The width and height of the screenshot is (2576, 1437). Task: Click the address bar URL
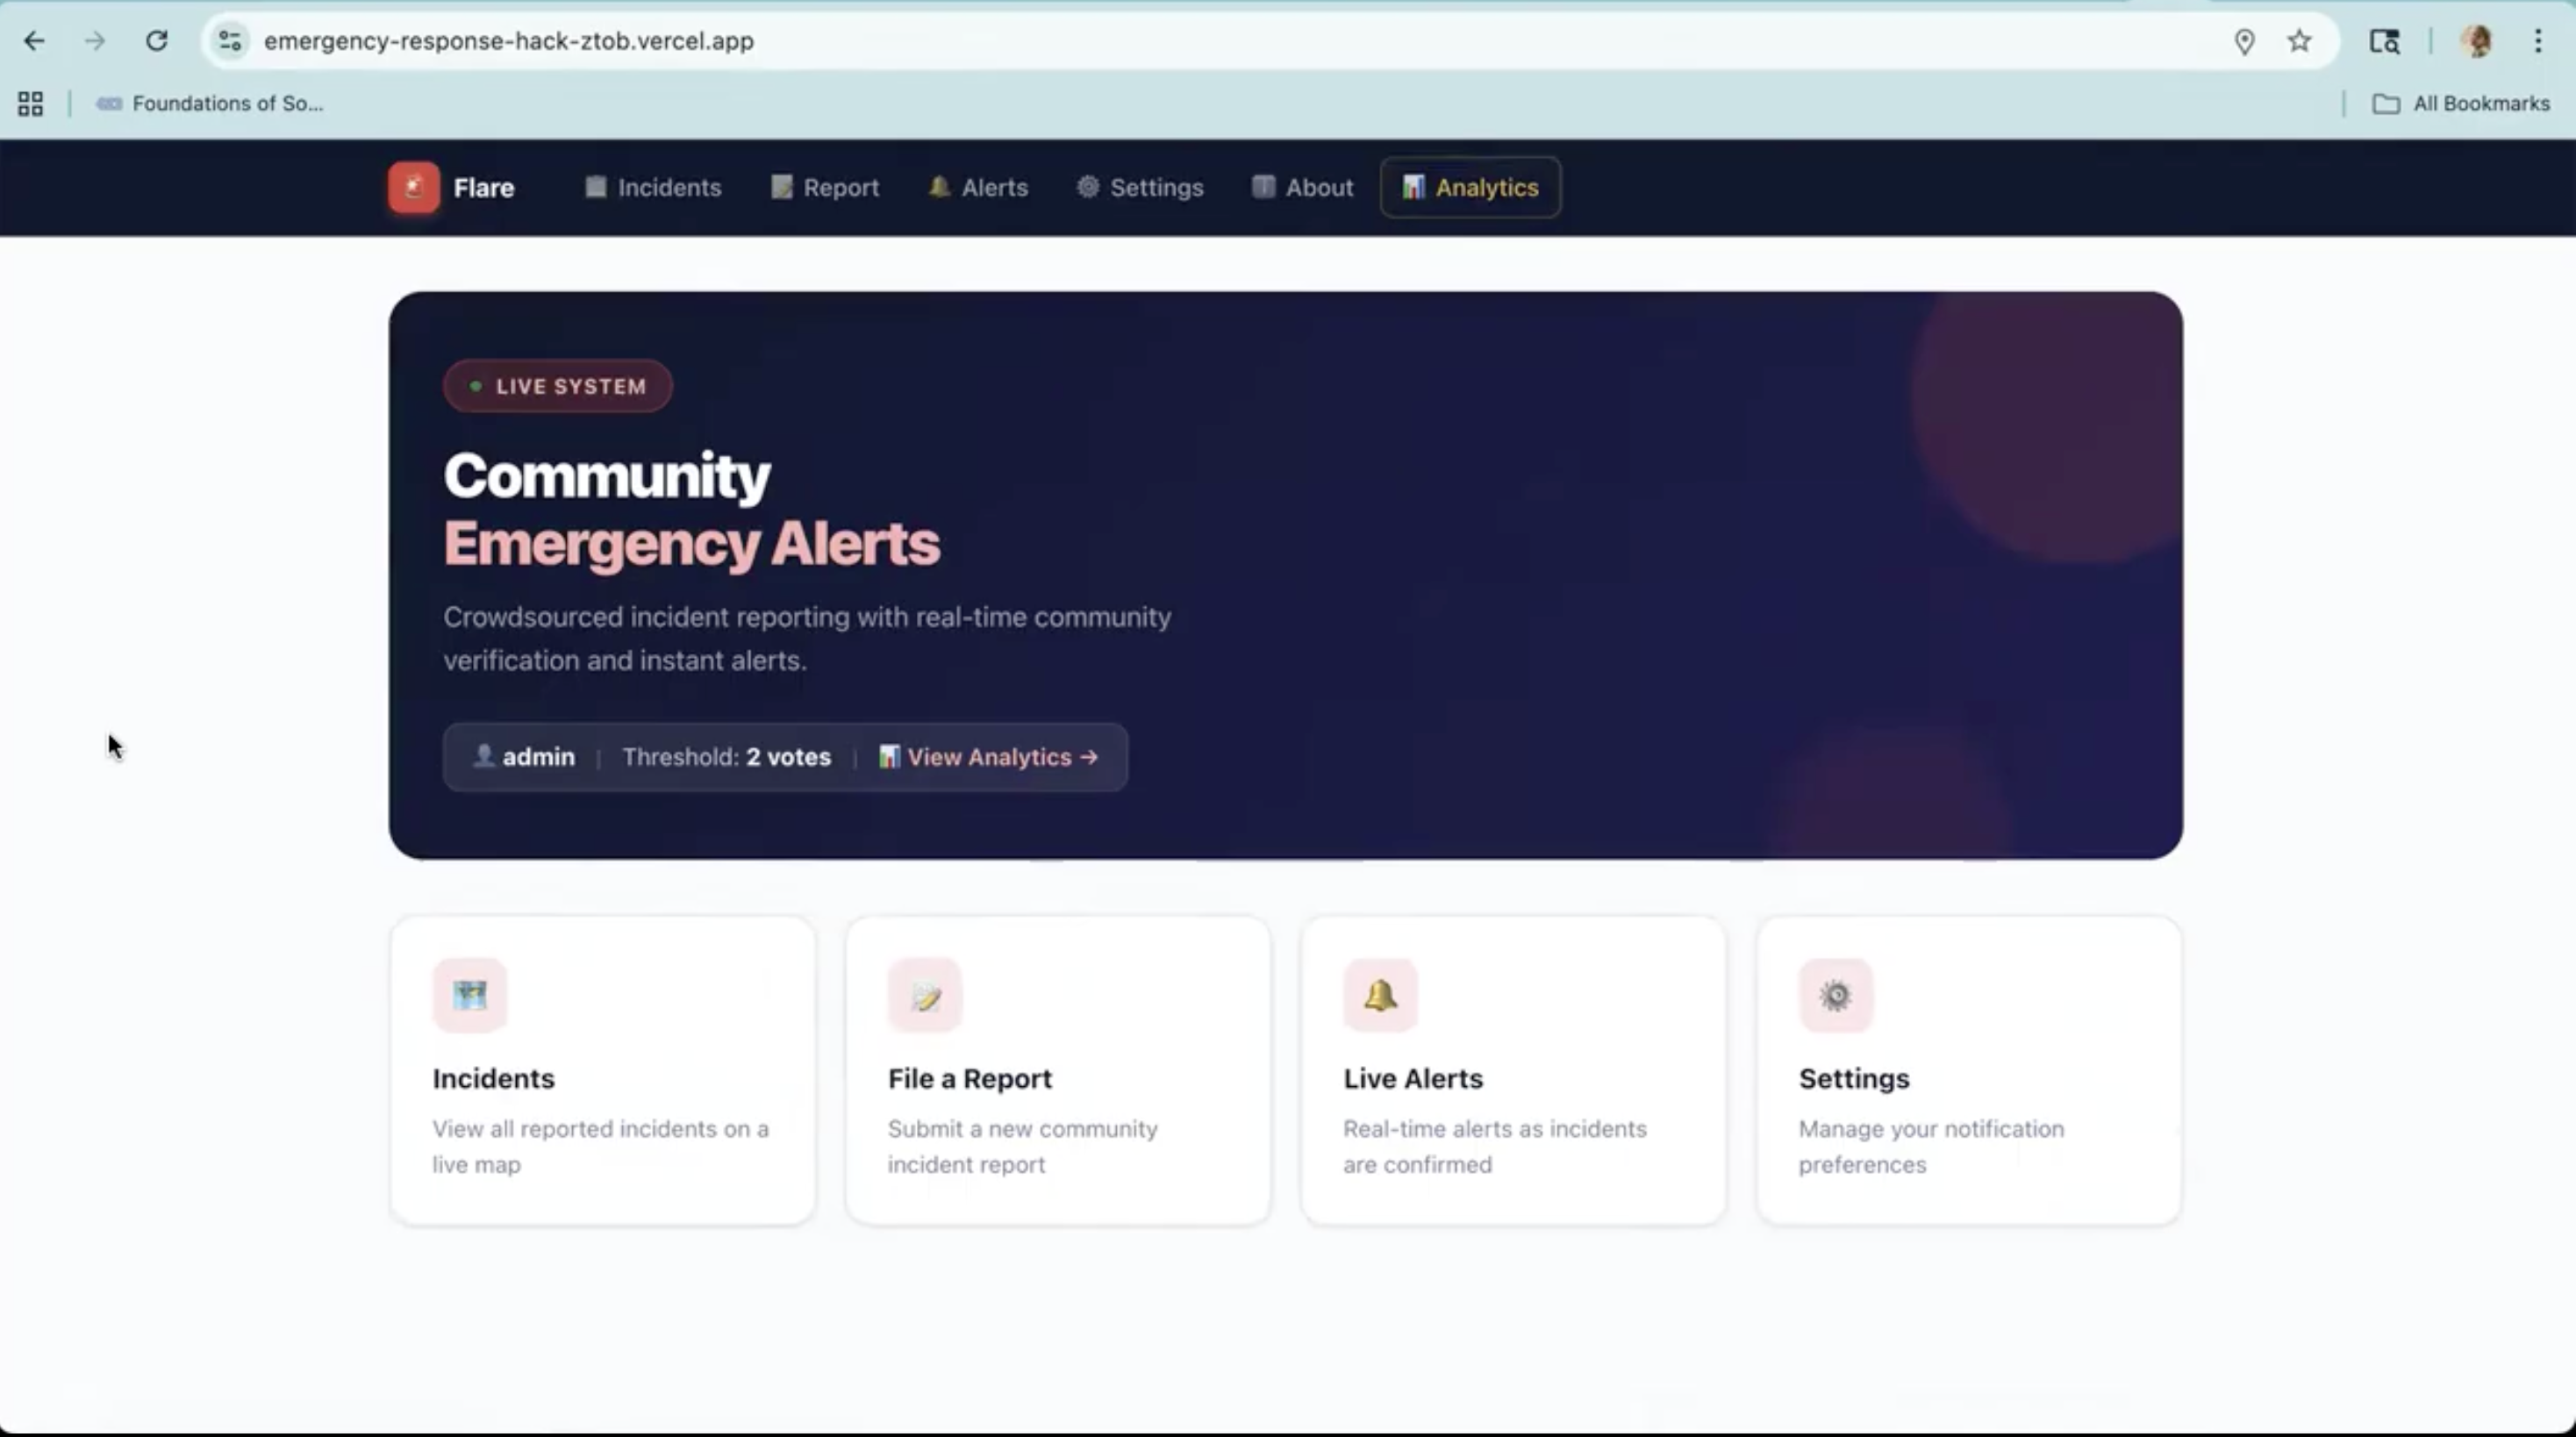tap(509, 41)
